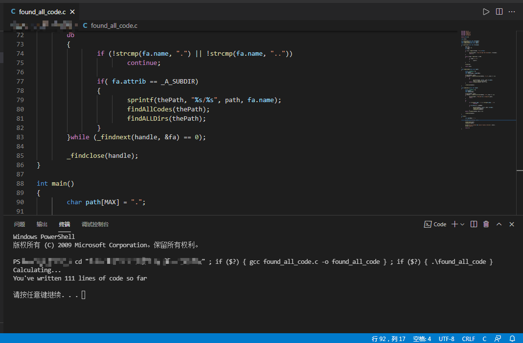The height and width of the screenshot is (343, 523).
Task: Maximize the panel using the up chevron
Action: tap(499, 224)
